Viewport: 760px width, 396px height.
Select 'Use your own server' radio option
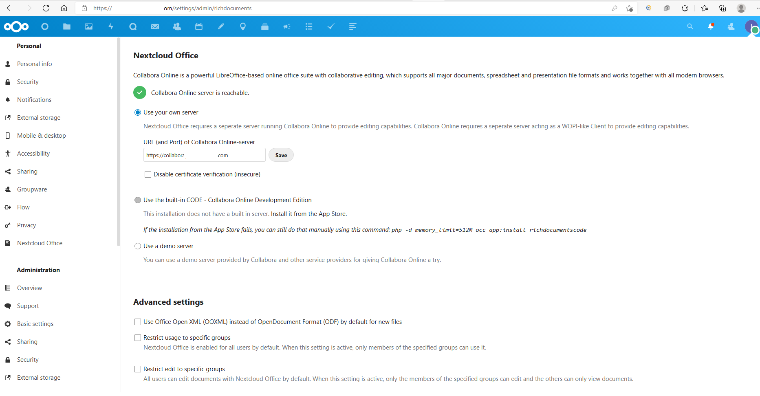[138, 112]
